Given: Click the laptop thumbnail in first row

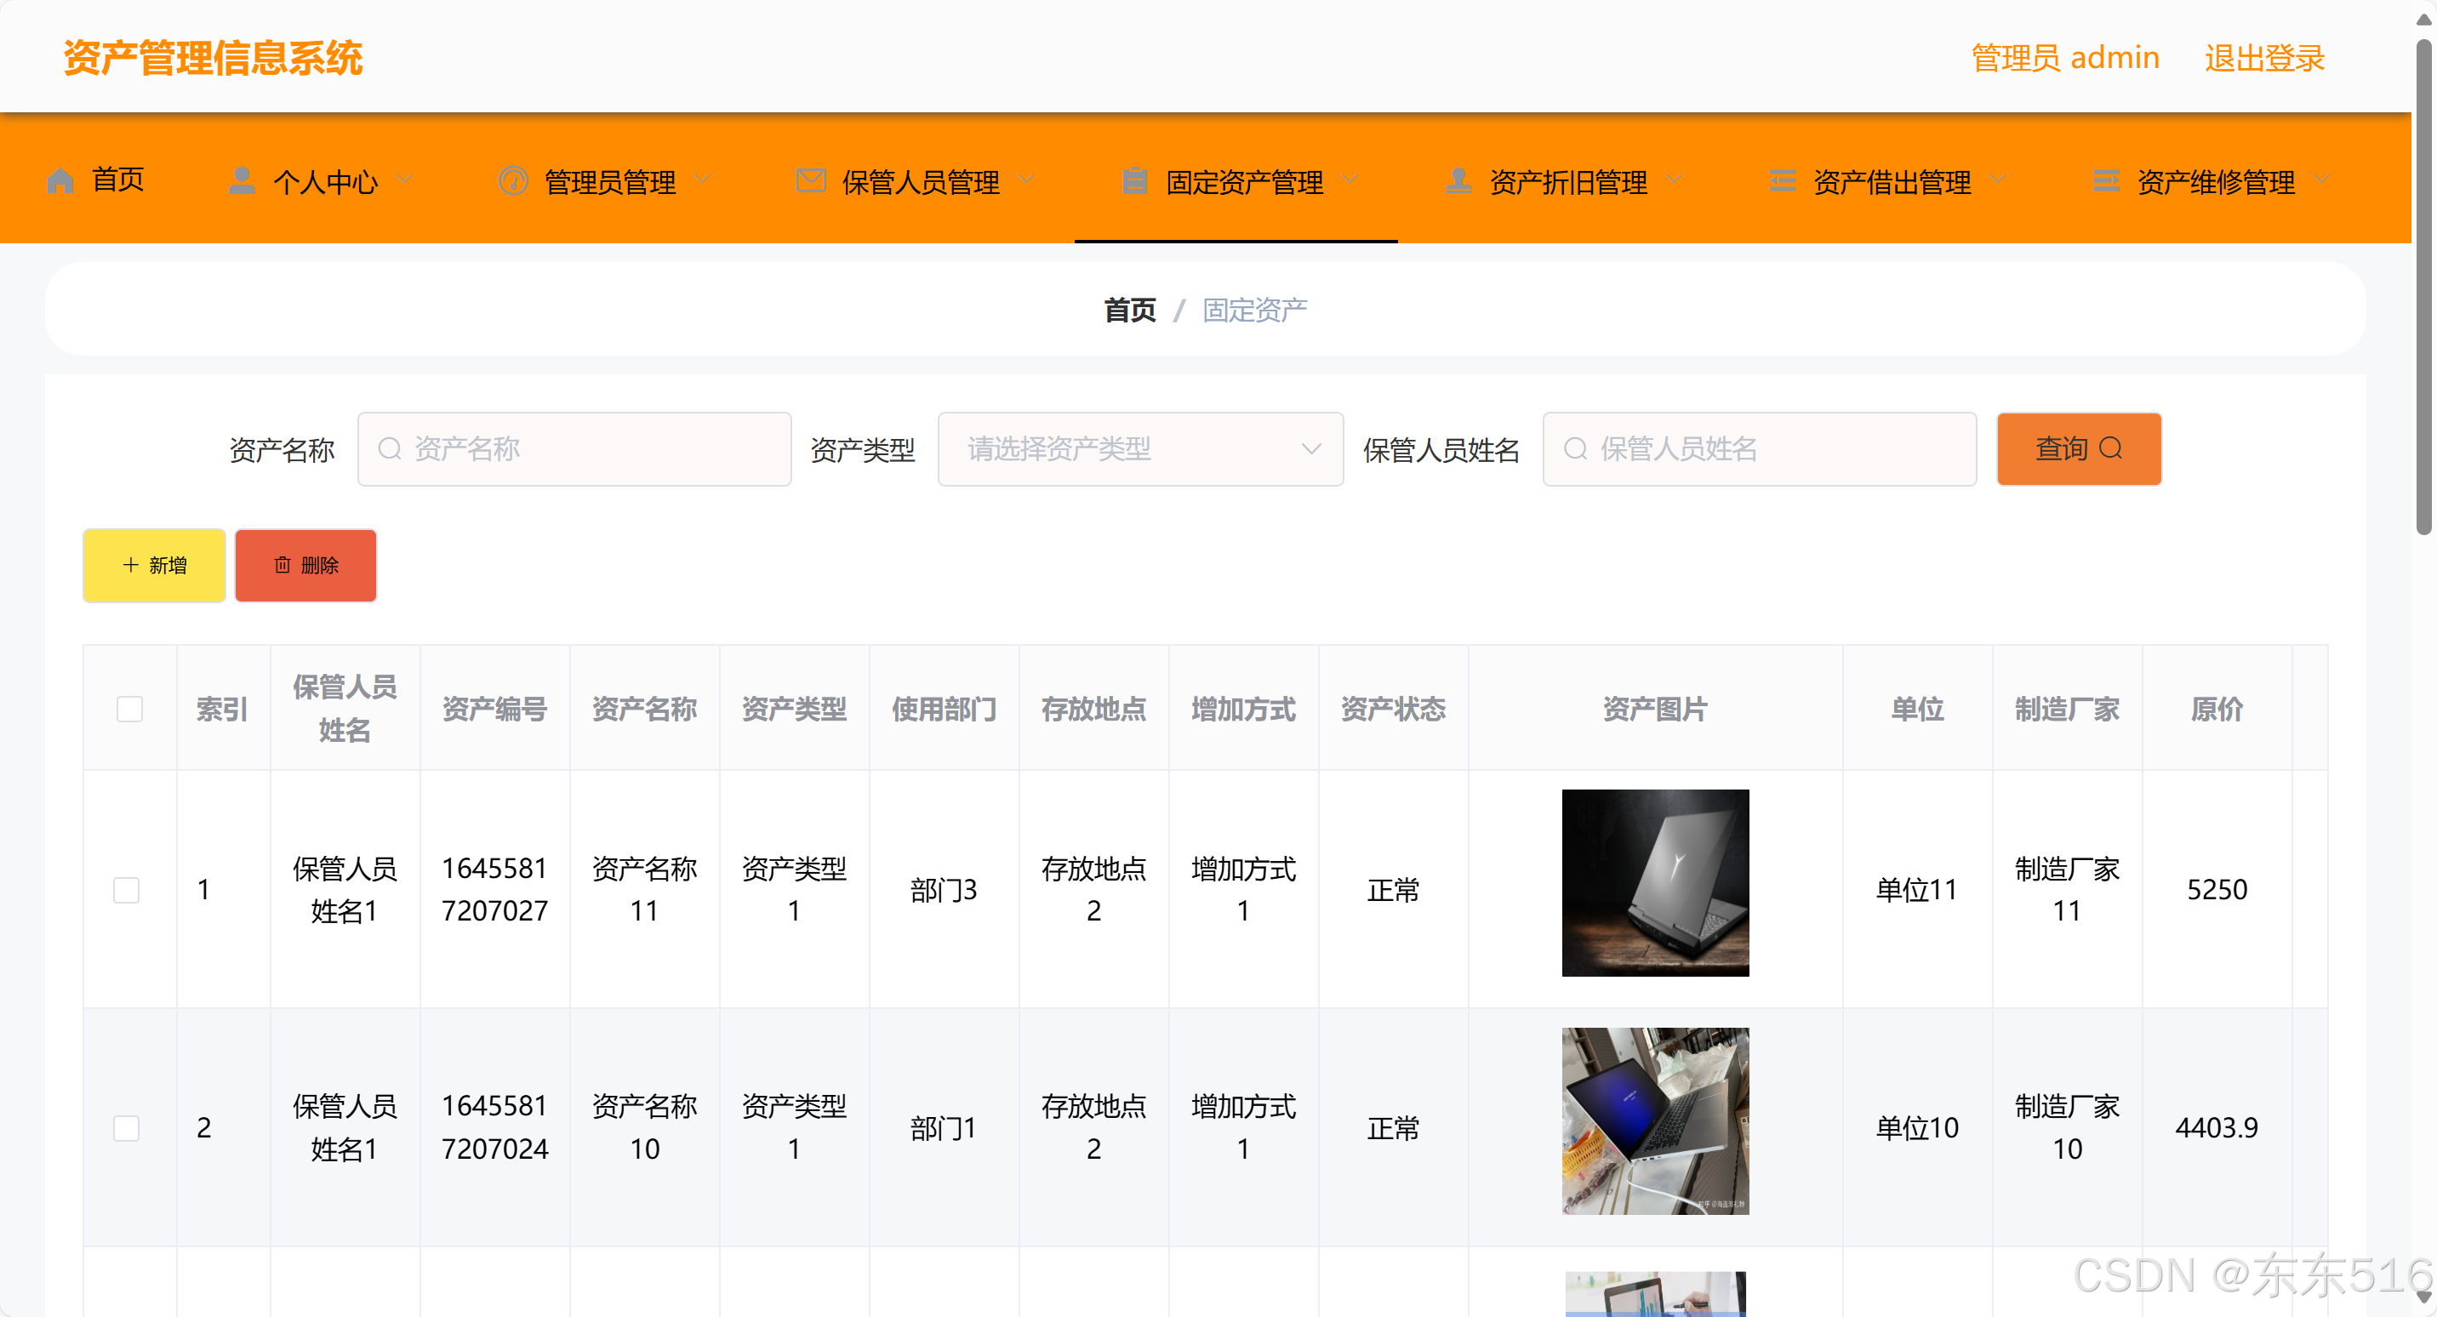Looking at the screenshot, I should (1655, 883).
